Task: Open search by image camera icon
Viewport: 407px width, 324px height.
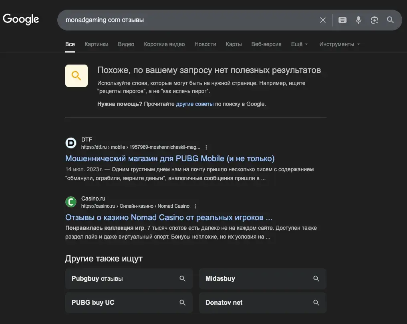Action: tap(374, 20)
